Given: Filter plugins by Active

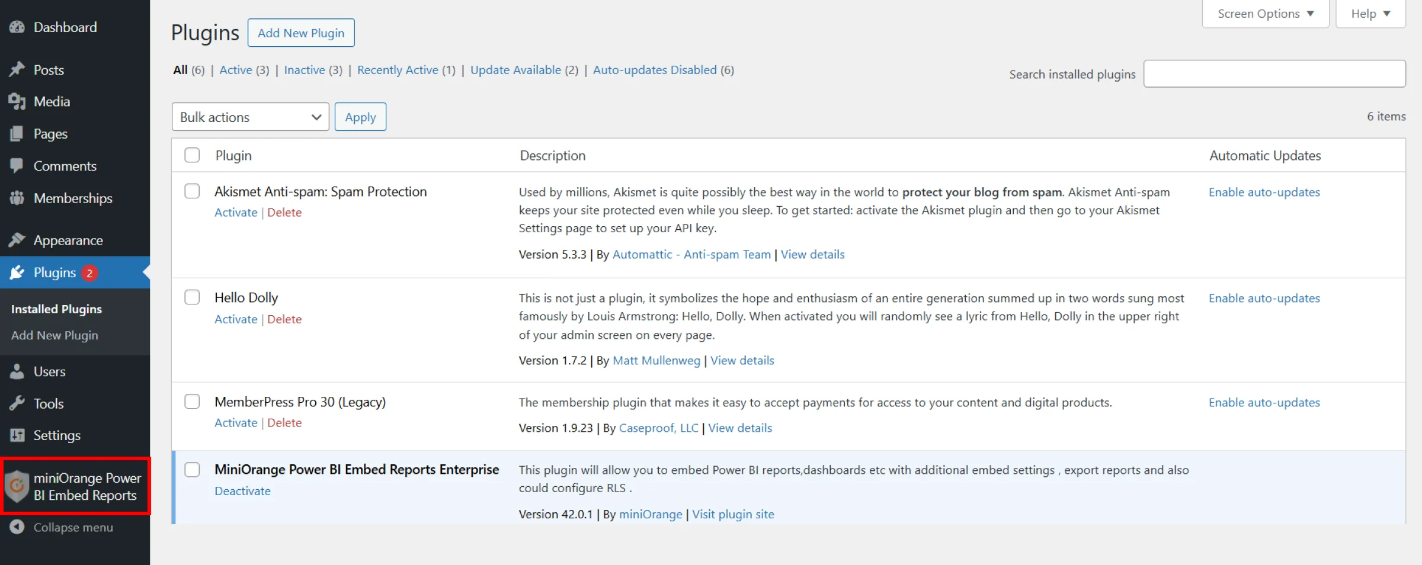Looking at the screenshot, I should [236, 70].
